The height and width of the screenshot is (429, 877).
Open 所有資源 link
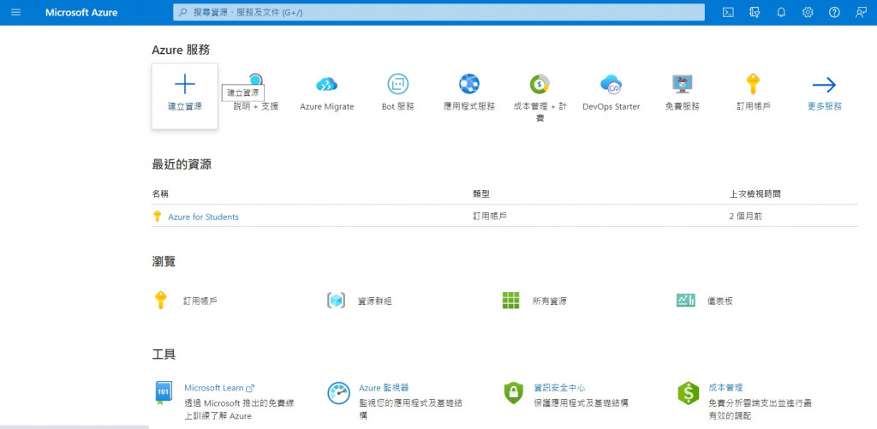(549, 301)
